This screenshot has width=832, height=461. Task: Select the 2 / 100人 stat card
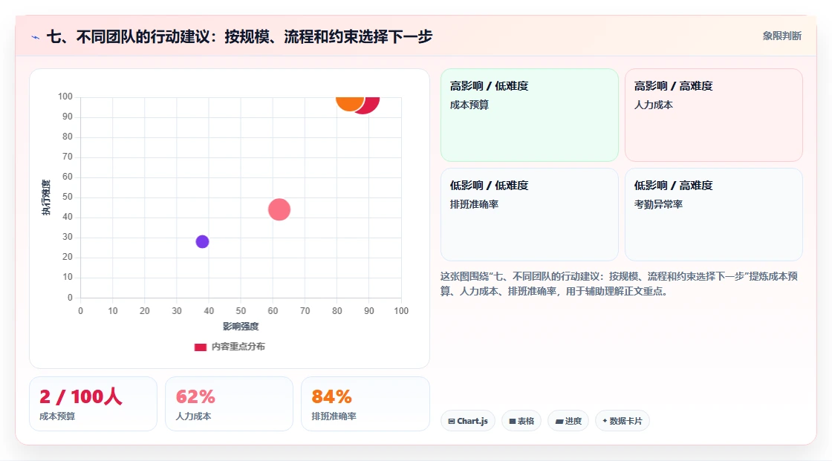point(94,404)
